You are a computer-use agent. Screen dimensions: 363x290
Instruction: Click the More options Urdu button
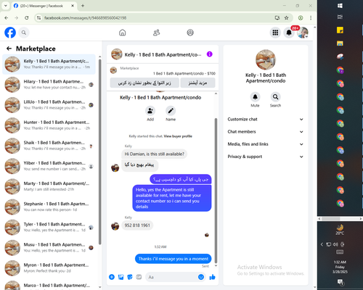point(197,83)
